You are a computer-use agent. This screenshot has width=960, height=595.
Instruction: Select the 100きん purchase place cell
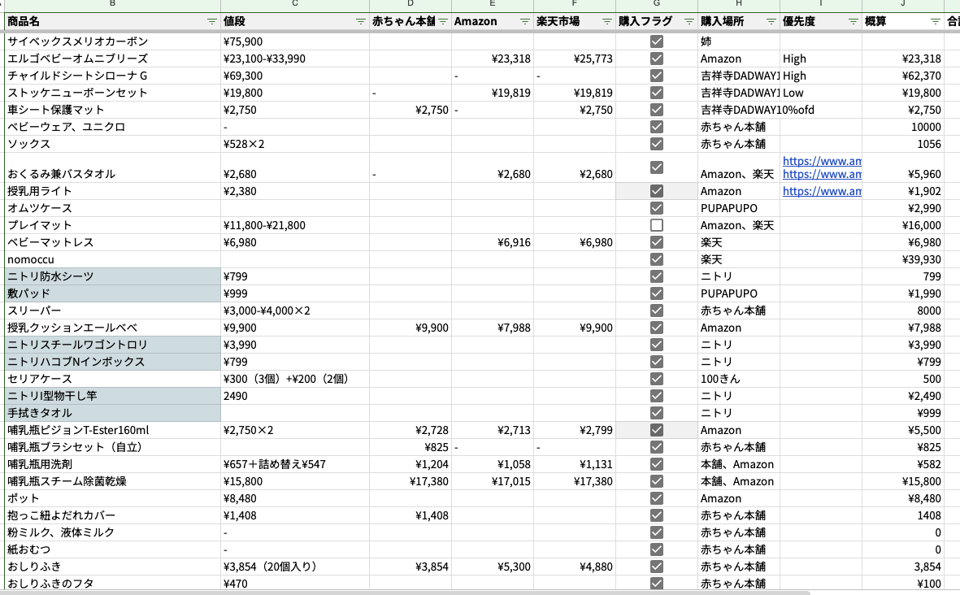click(x=739, y=379)
